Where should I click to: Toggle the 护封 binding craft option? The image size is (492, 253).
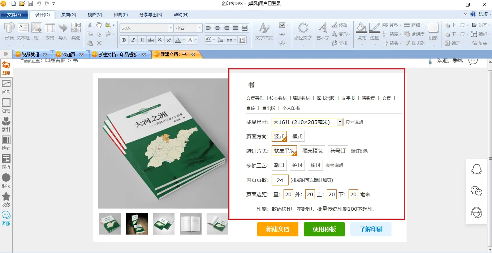(297, 166)
